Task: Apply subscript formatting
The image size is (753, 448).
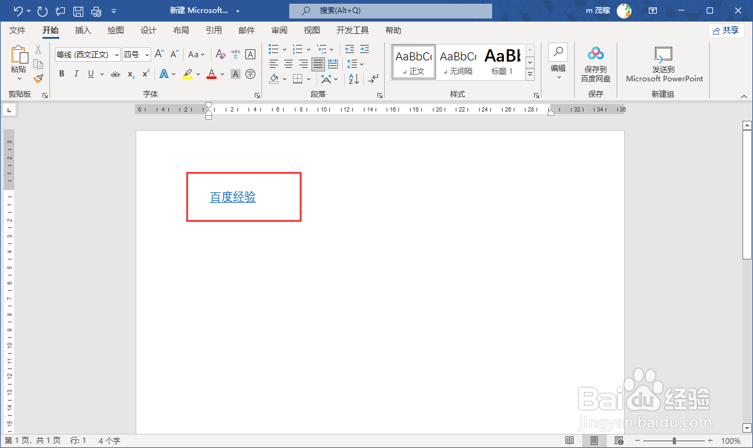Action: tap(131, 74)
